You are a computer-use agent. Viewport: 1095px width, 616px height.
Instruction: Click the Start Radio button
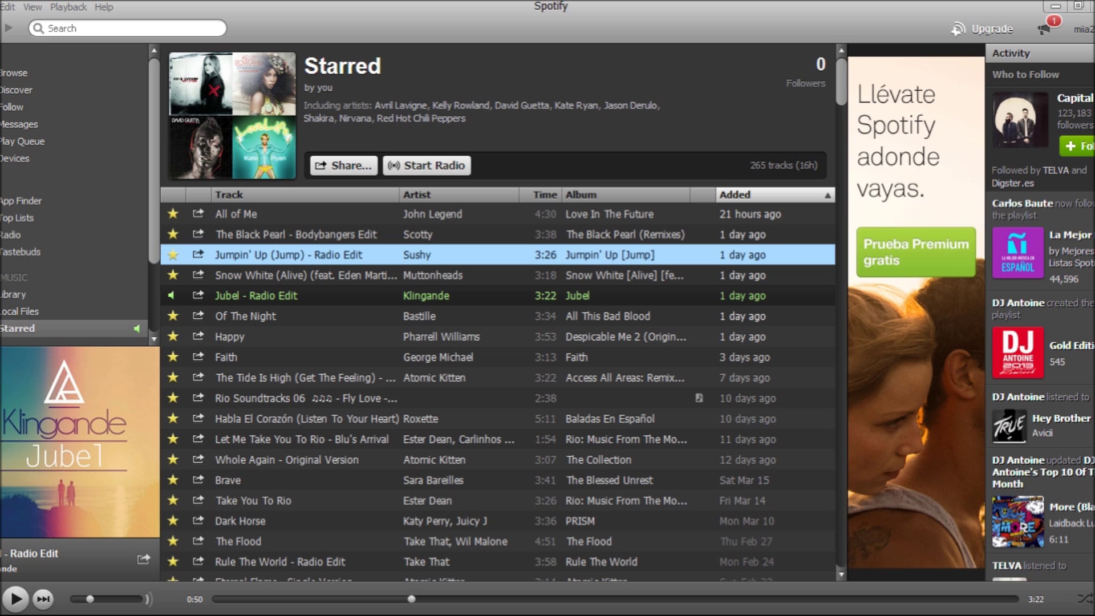[x=427, y=165]
